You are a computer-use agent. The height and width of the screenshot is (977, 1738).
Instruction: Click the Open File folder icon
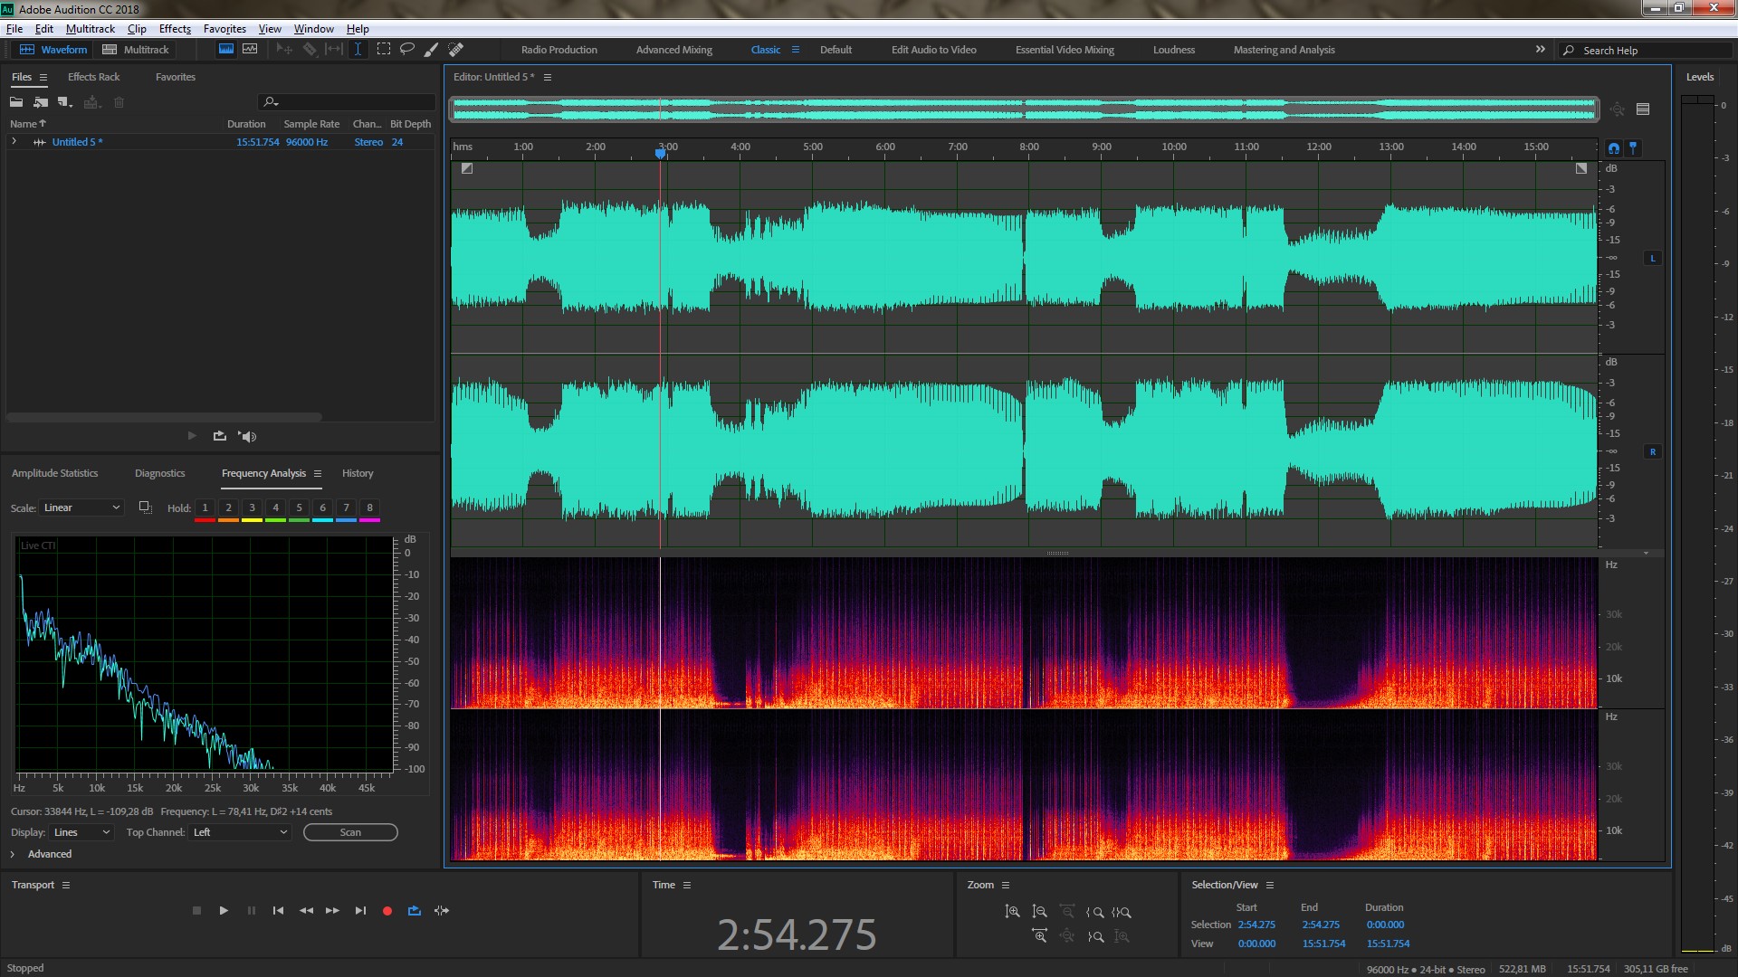pos(16,102)
